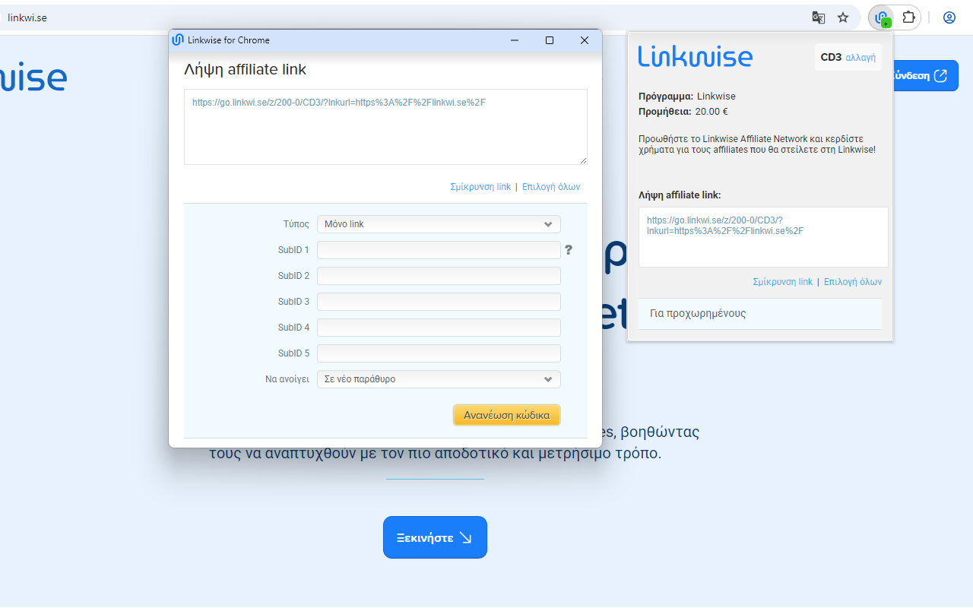
Task: Click the Ξεκινήστε button on the page
Action: [435, 537]
